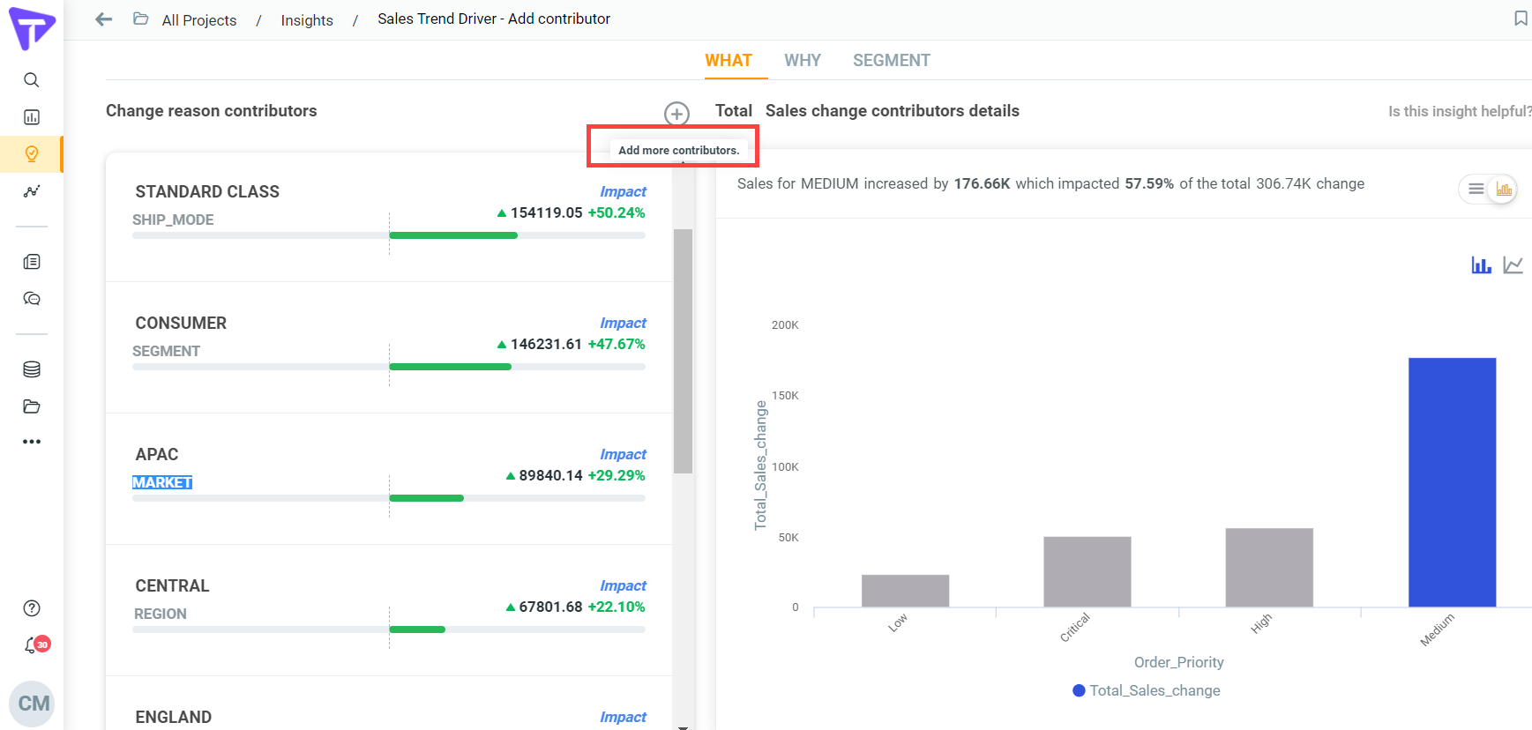
Task: Click the 154119.05 impact value
Action: coord(546,212)
